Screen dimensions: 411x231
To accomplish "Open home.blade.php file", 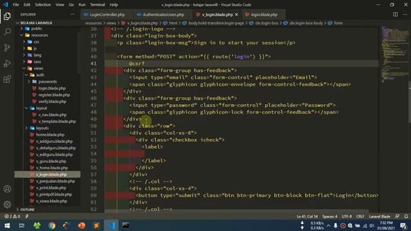I will [x=50, y=135].
